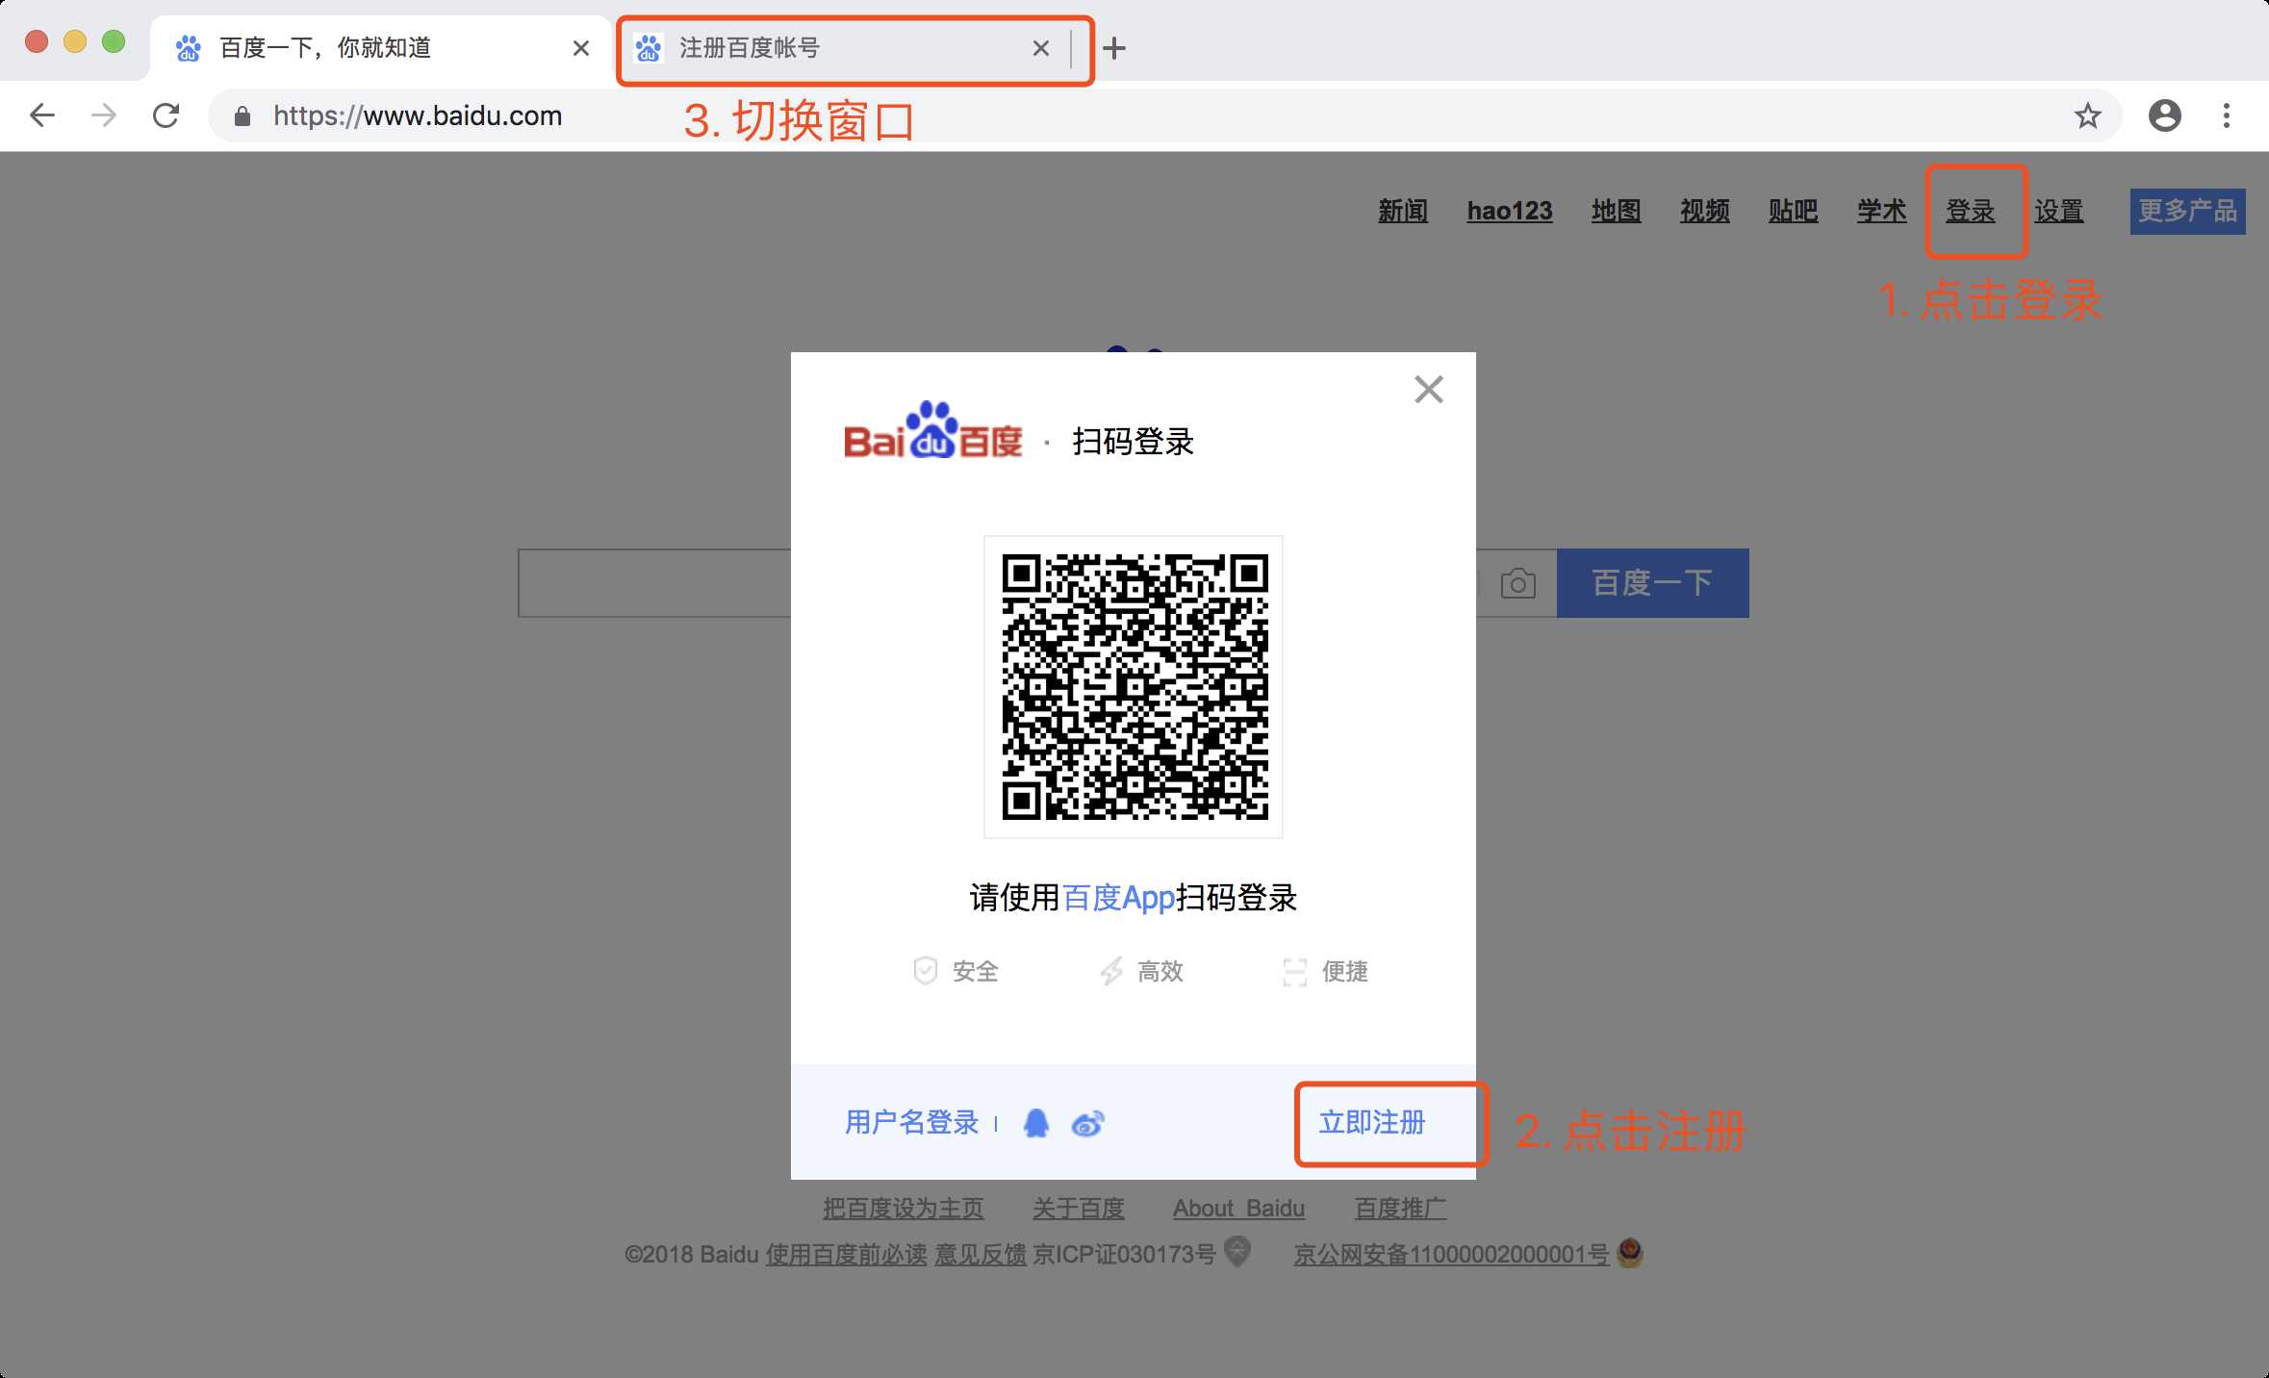Click the QQ penguin login icon
Image resolution: width=2269 pixels, height=1378 pixels.
[1036, 1123]
